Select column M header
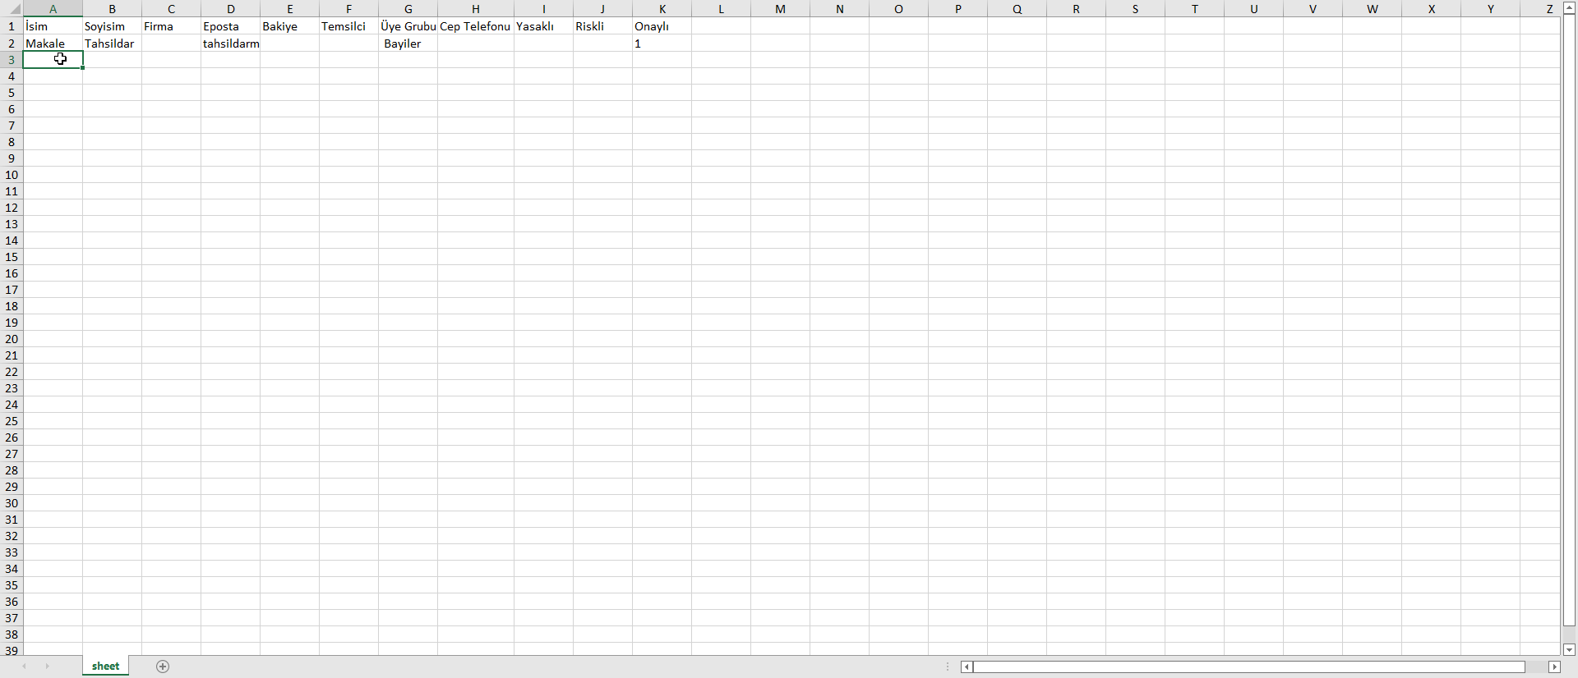Screen dimensions: 1578x678 (x=780, y=9)
